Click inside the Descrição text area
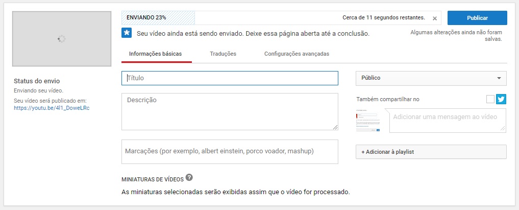Screen dimensions: 519x210 tap(230, 111)
